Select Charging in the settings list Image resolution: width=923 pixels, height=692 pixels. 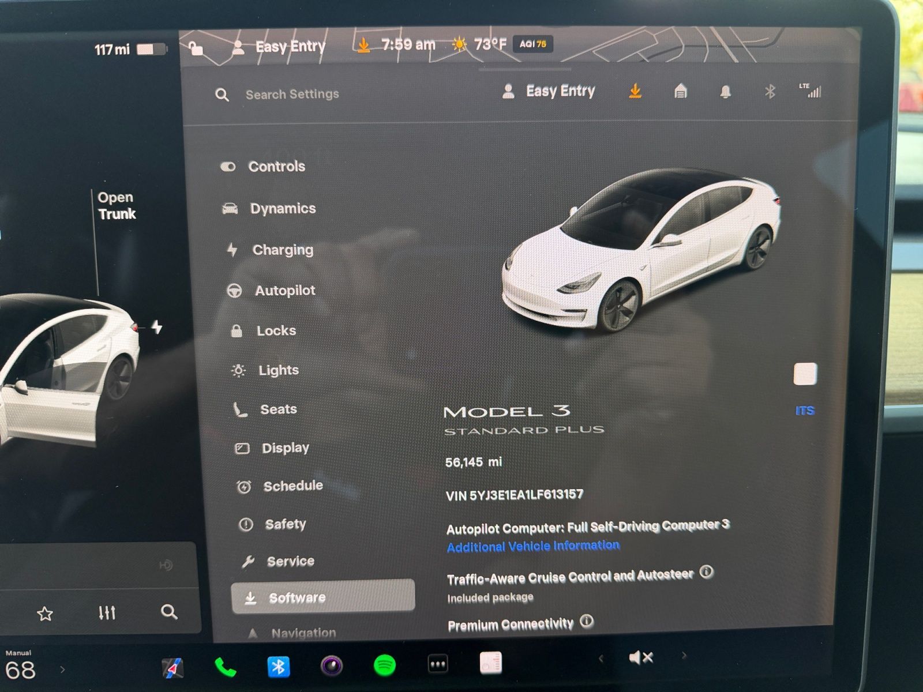tap(271, 250)
